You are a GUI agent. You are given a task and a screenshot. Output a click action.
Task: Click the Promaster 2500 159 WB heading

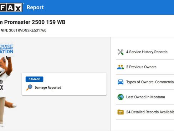coord(33,22)
